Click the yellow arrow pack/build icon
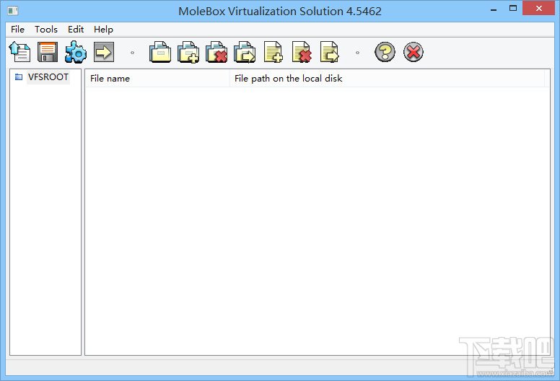The width and height of the screenshot is (560, 381). click(104, 52)
